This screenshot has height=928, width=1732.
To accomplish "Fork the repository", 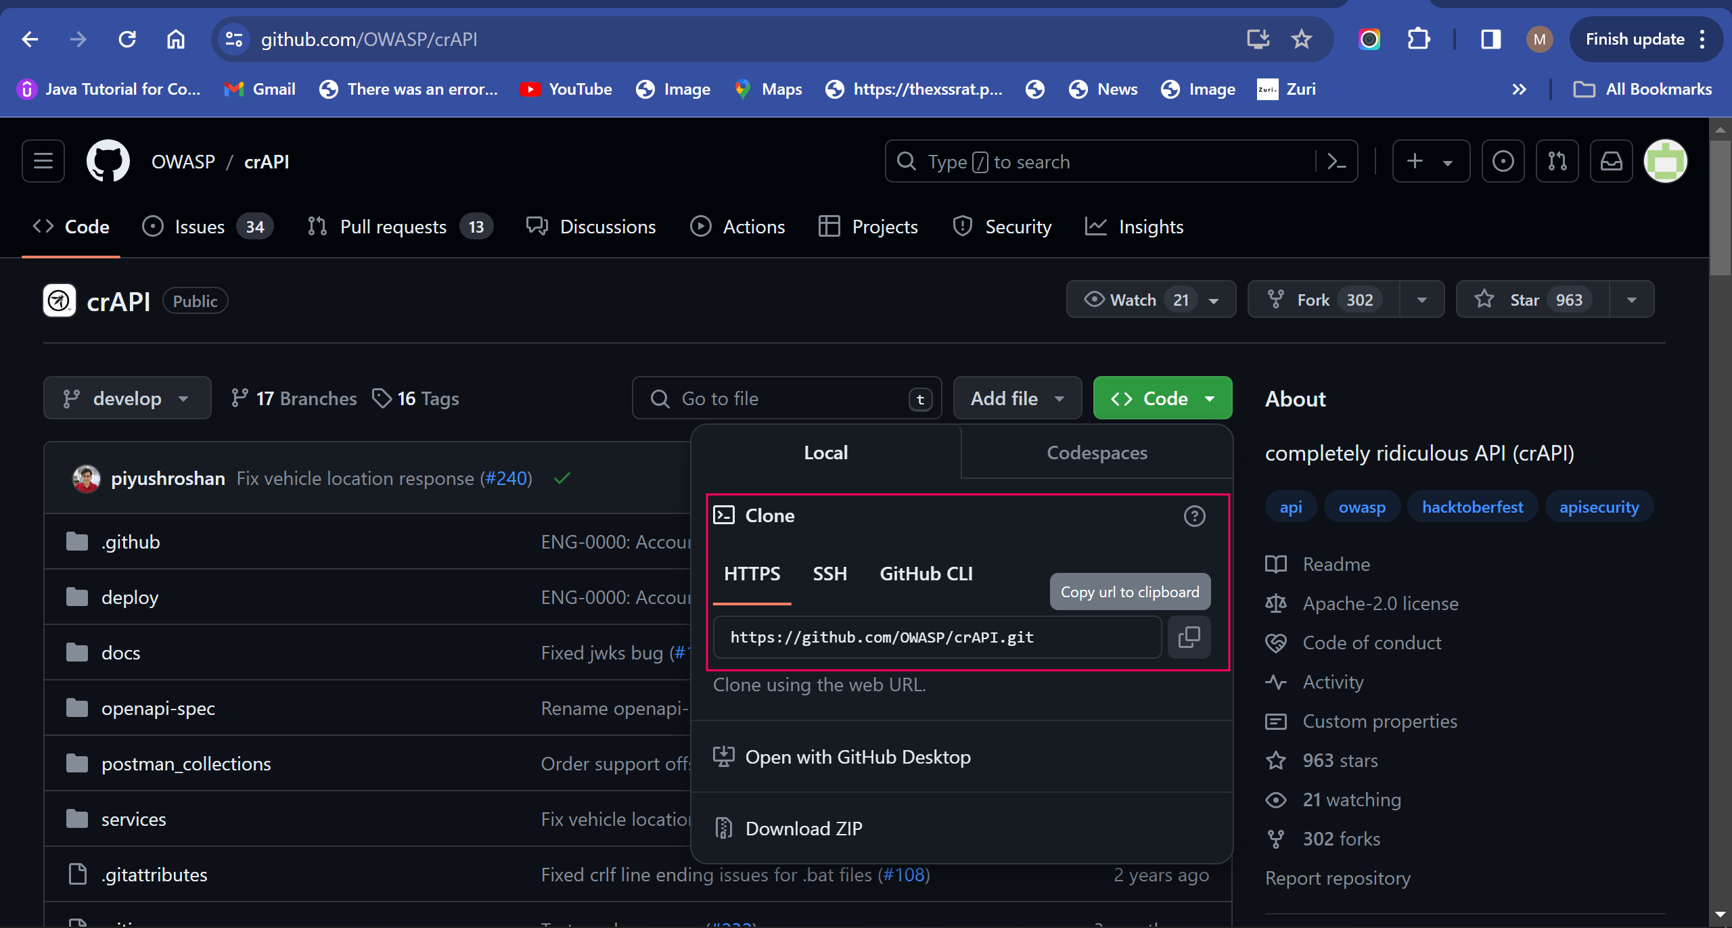I will (x=1324, y=299).
